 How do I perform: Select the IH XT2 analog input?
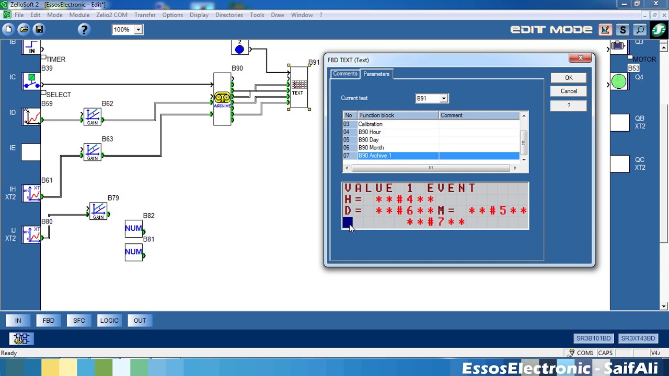pyautogui.click(x=31, y=193)
